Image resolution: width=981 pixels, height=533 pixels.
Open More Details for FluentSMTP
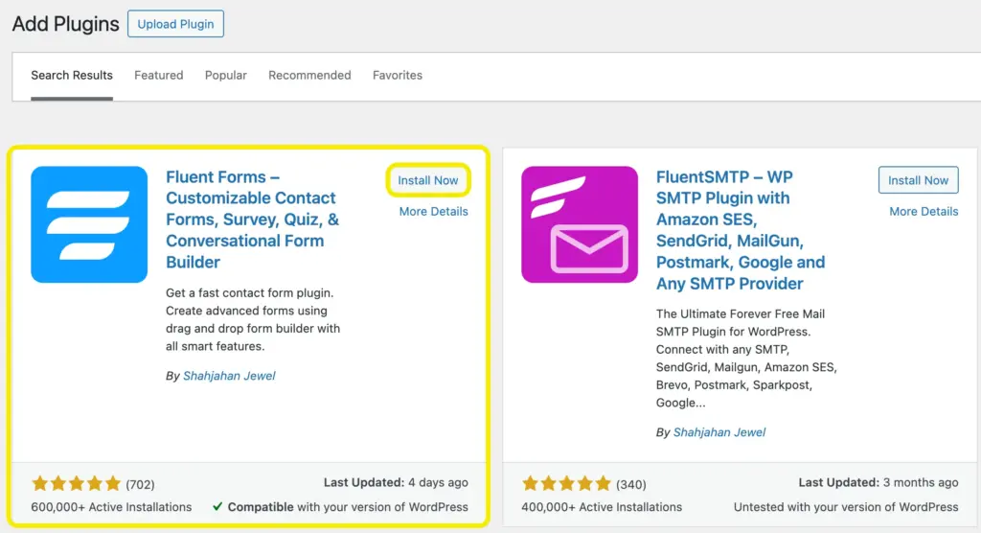[x=924, y=212]
